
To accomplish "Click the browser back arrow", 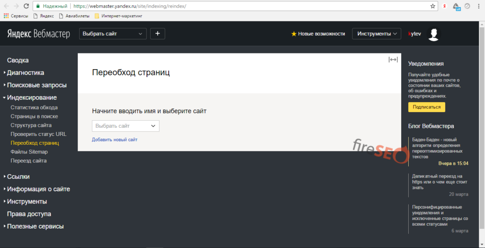I will point(6,6).
